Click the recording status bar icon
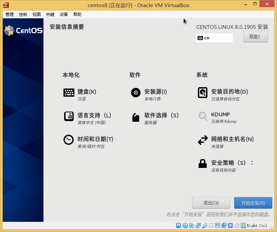 pos(224,225)
